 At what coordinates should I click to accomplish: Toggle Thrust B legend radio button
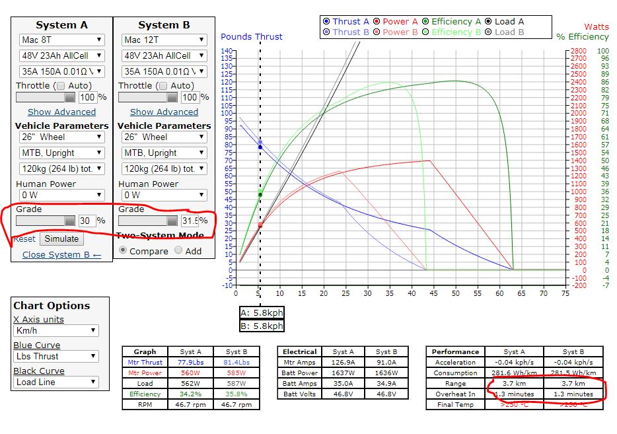click(x=326, y=32)
